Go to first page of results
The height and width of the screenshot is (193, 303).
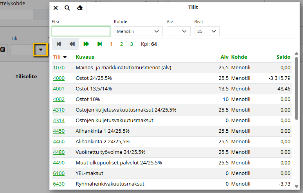pyautogui.click(x=59, y=44)
